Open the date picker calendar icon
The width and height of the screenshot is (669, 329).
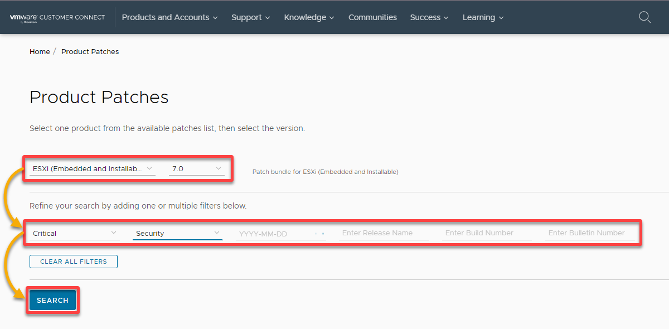click(319, 234)
